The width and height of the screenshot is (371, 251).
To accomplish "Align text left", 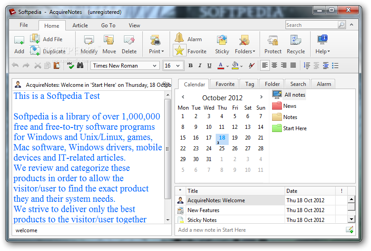I will coord(265,65).
